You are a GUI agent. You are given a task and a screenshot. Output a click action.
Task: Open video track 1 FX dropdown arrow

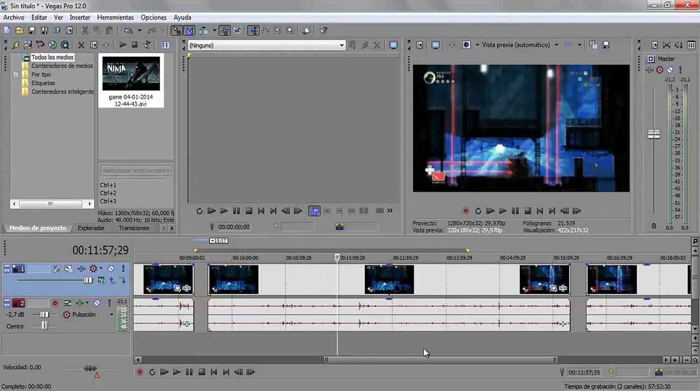(x=101, y=268)
